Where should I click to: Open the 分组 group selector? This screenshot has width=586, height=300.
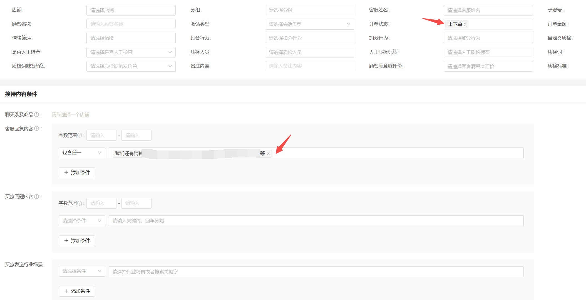pos(309,10)
